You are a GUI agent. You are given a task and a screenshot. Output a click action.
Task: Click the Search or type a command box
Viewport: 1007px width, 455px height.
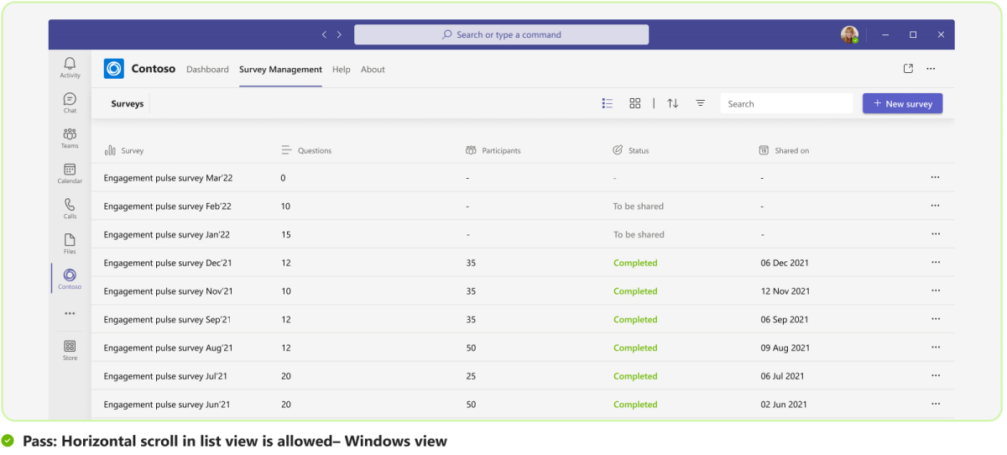(x=501, y=34)
